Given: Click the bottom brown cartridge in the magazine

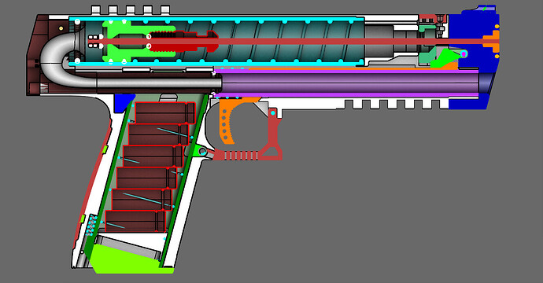Looking at the screenshot, I should click(x=135, y=221).
